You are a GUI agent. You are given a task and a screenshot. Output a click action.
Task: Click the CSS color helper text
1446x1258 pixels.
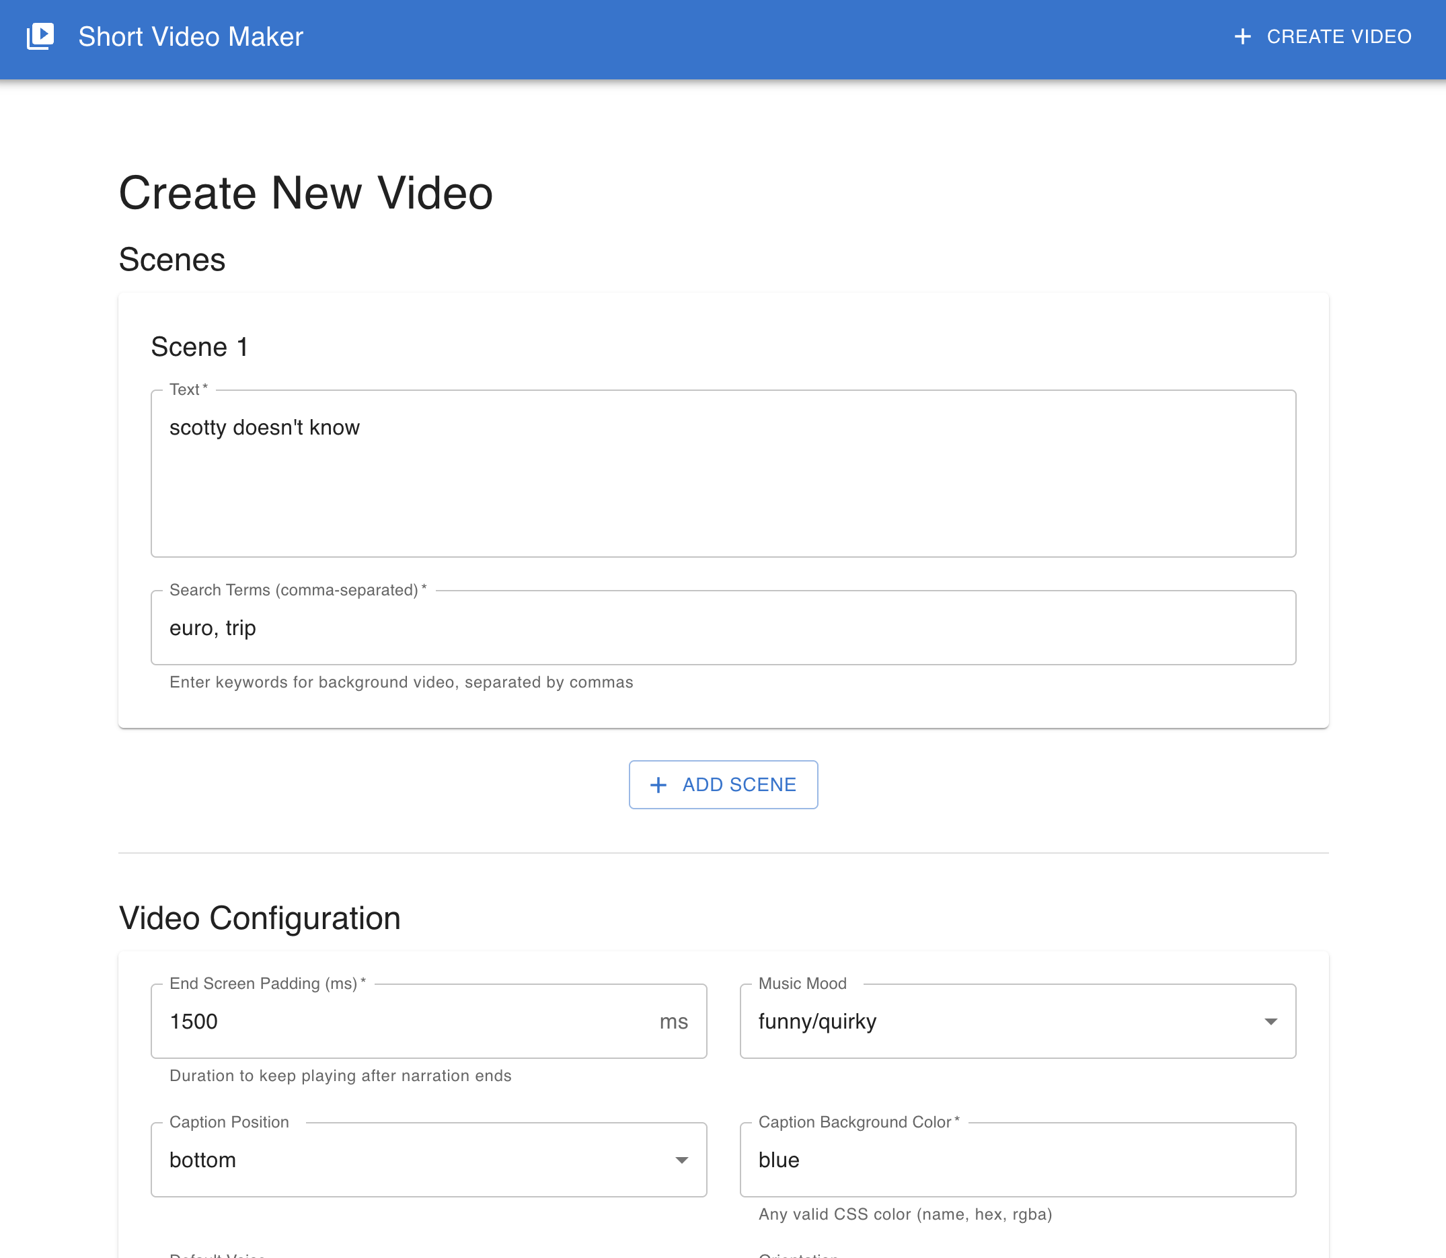pos(905,1214)
